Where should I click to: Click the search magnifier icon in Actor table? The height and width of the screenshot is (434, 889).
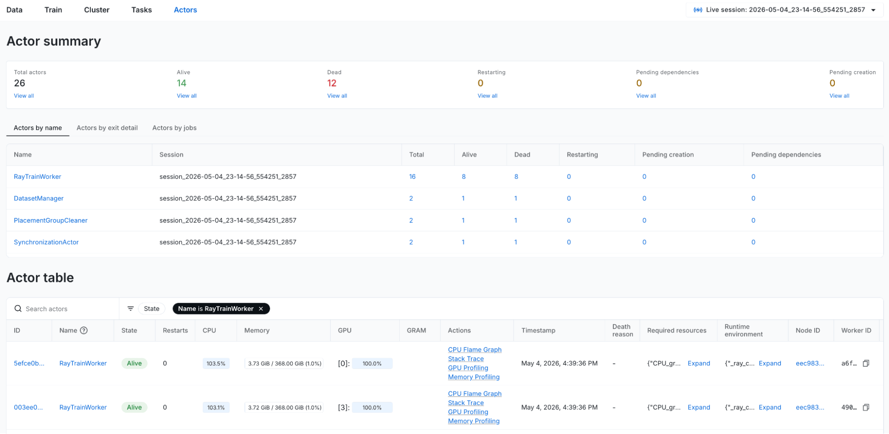click(x=18, y=309)
